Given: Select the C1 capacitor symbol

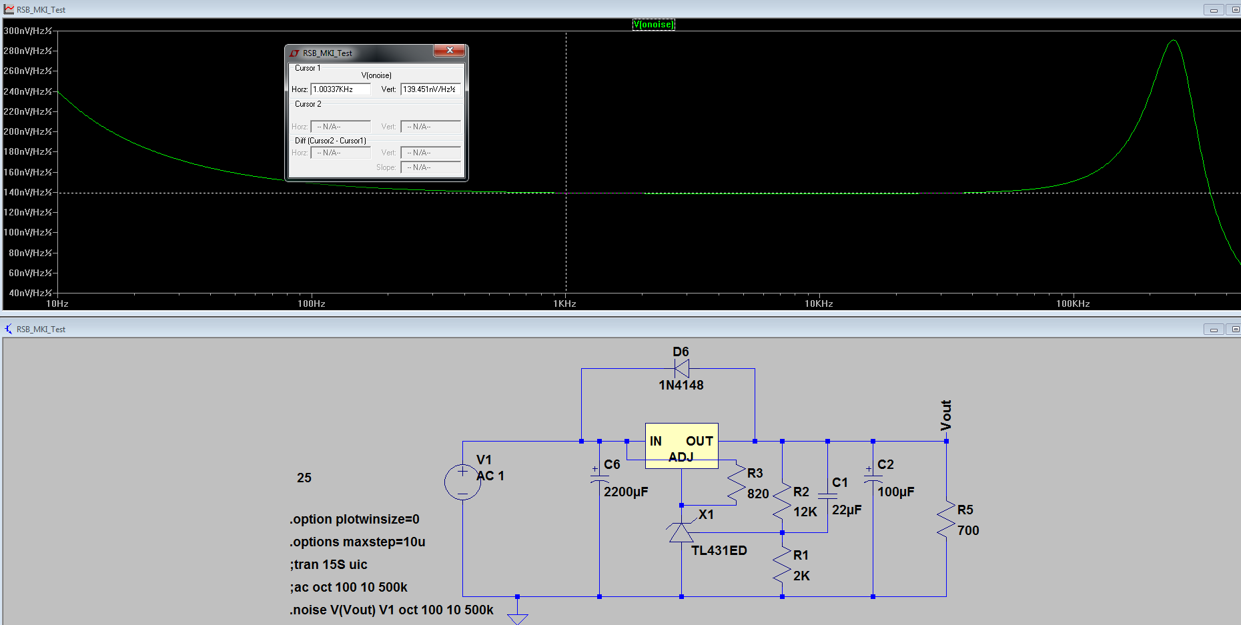Looking at the screenshot, I should click(827, 496).
